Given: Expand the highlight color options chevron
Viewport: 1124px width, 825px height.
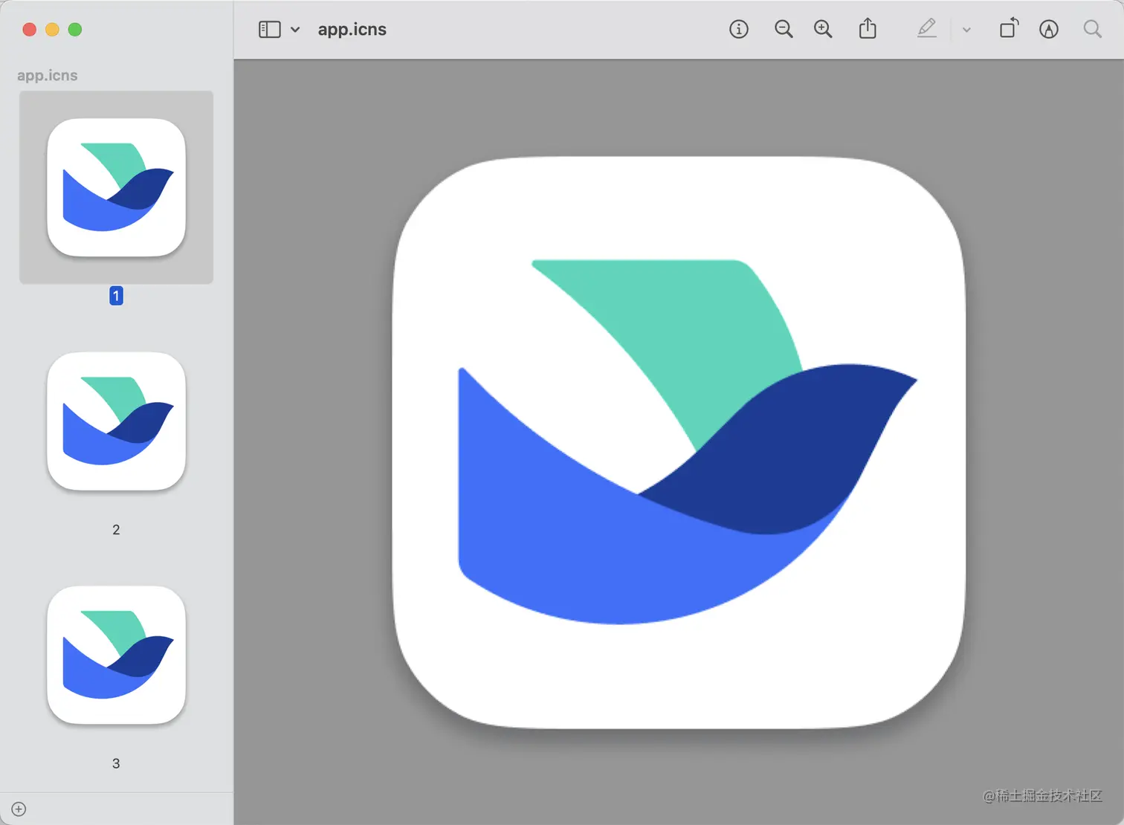Looking at the screenshot, I should [966, 30].
